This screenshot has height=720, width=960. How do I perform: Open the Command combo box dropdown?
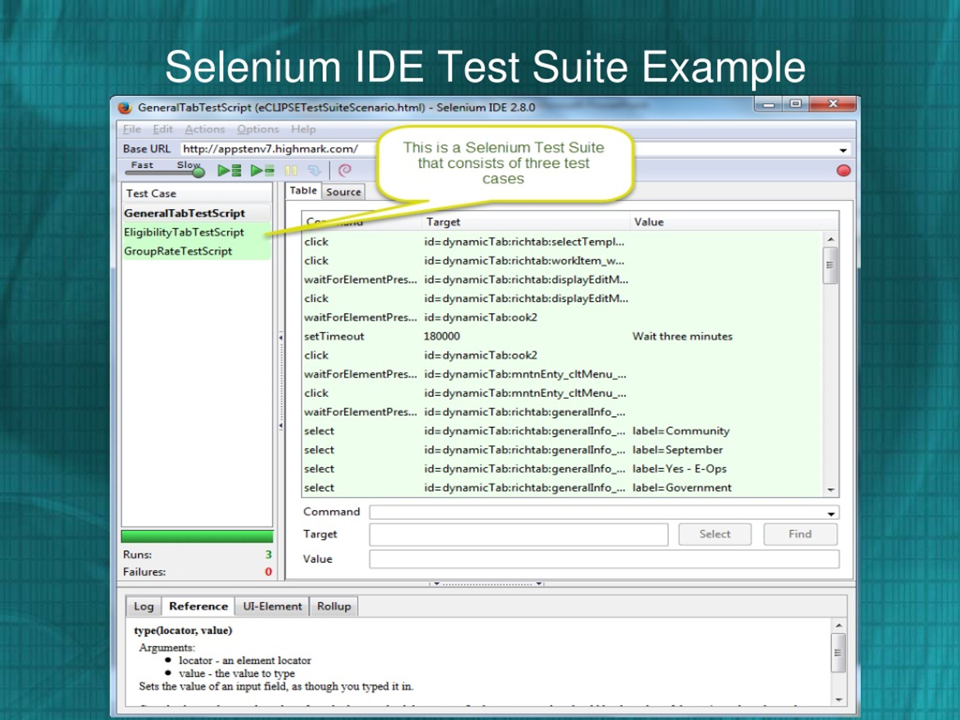pyautogui.click(x=831, y=514)
